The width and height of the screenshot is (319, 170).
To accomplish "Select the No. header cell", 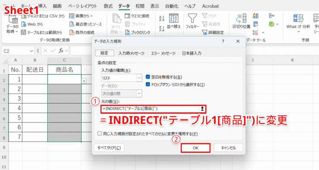I will (16, 70).
